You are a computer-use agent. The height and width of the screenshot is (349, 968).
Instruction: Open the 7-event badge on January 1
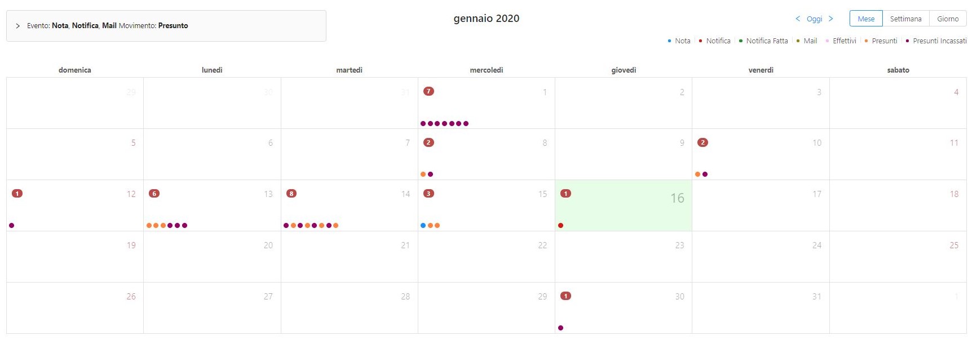coord(428,91)
